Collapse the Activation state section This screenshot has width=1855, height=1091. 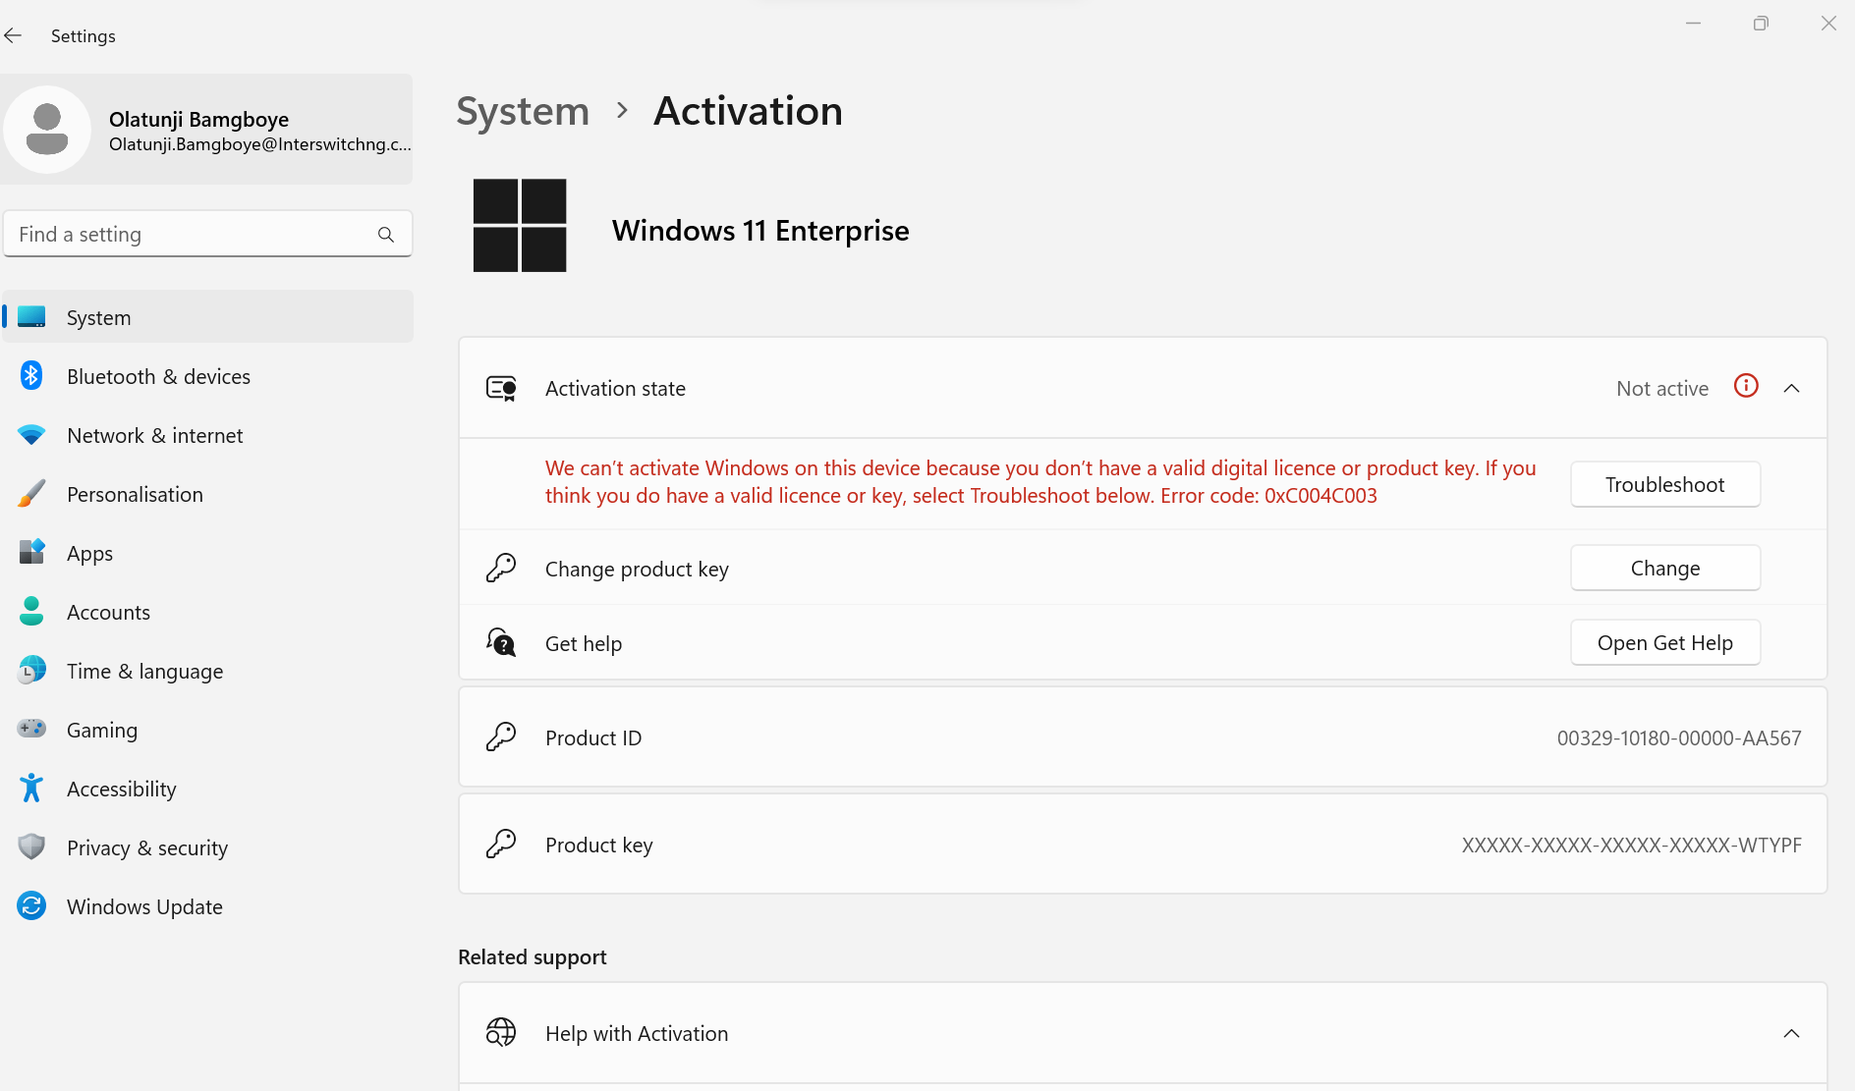(1791, 389)
